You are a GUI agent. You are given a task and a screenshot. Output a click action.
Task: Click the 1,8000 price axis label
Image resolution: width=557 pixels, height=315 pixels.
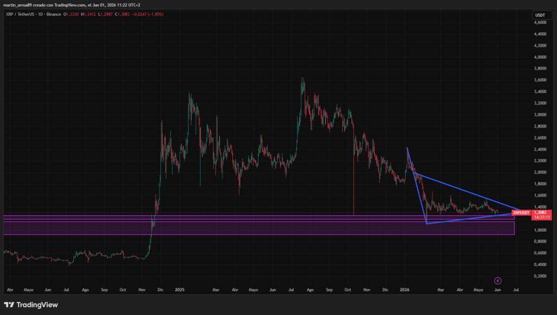coord(540,184)
